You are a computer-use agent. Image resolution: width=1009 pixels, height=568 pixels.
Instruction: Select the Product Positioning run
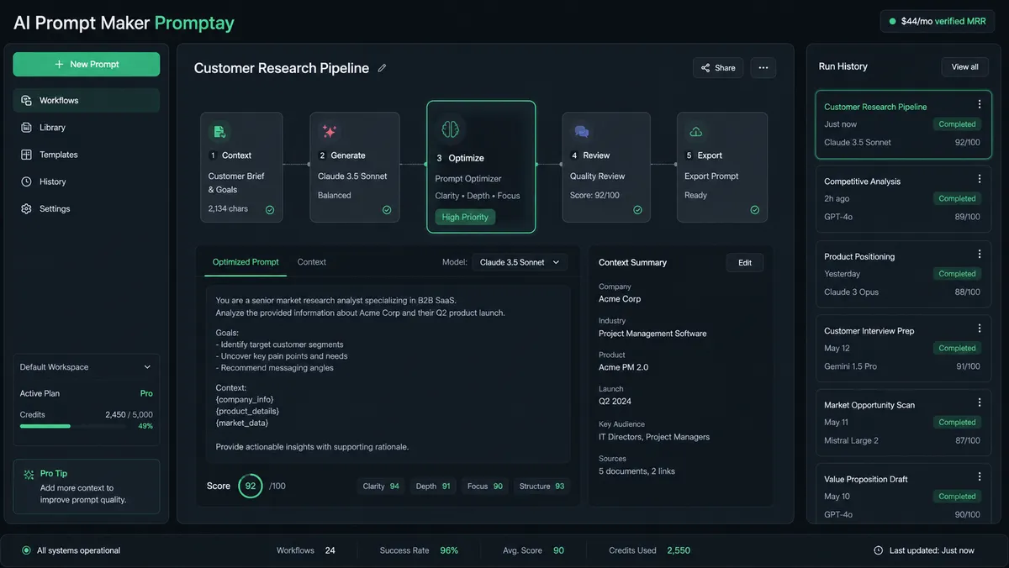pyautogui.click(x=903, y=274)
